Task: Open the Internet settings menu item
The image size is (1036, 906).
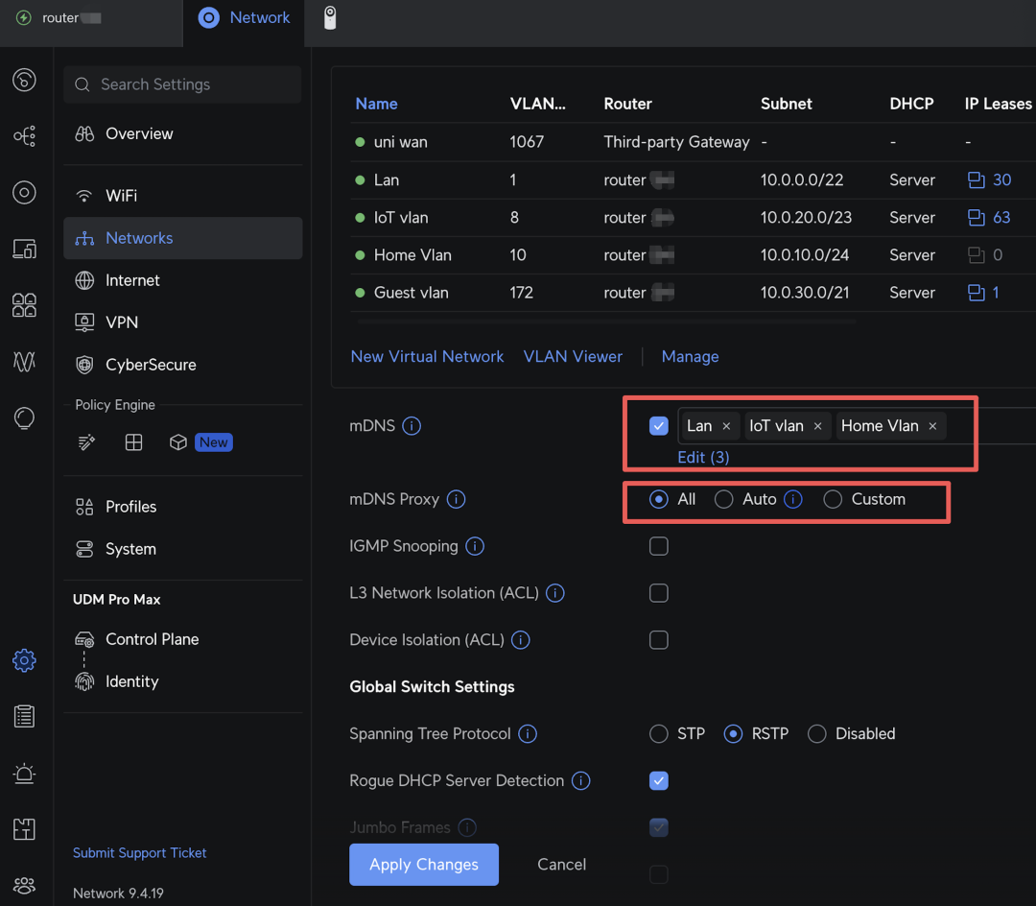Action: click(183, 280)
